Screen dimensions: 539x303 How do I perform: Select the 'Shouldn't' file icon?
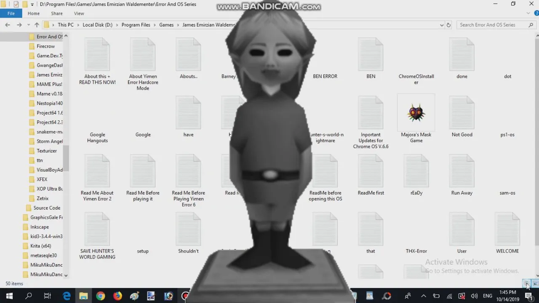pos(188,229)
